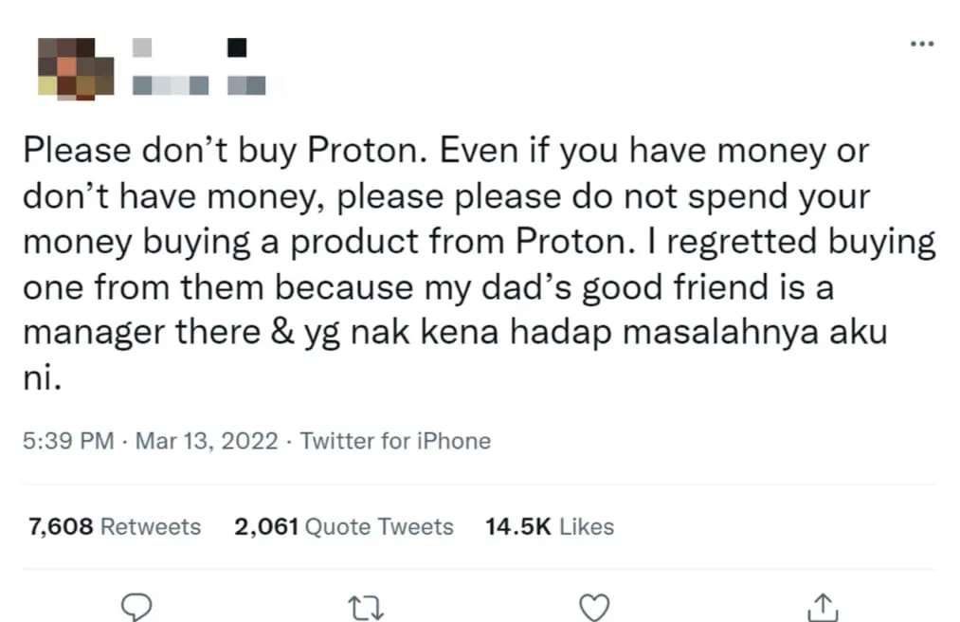This screenshot has width=960, height=622.
Task: Open the share icon to share this tweet
Action: point(824,607)
